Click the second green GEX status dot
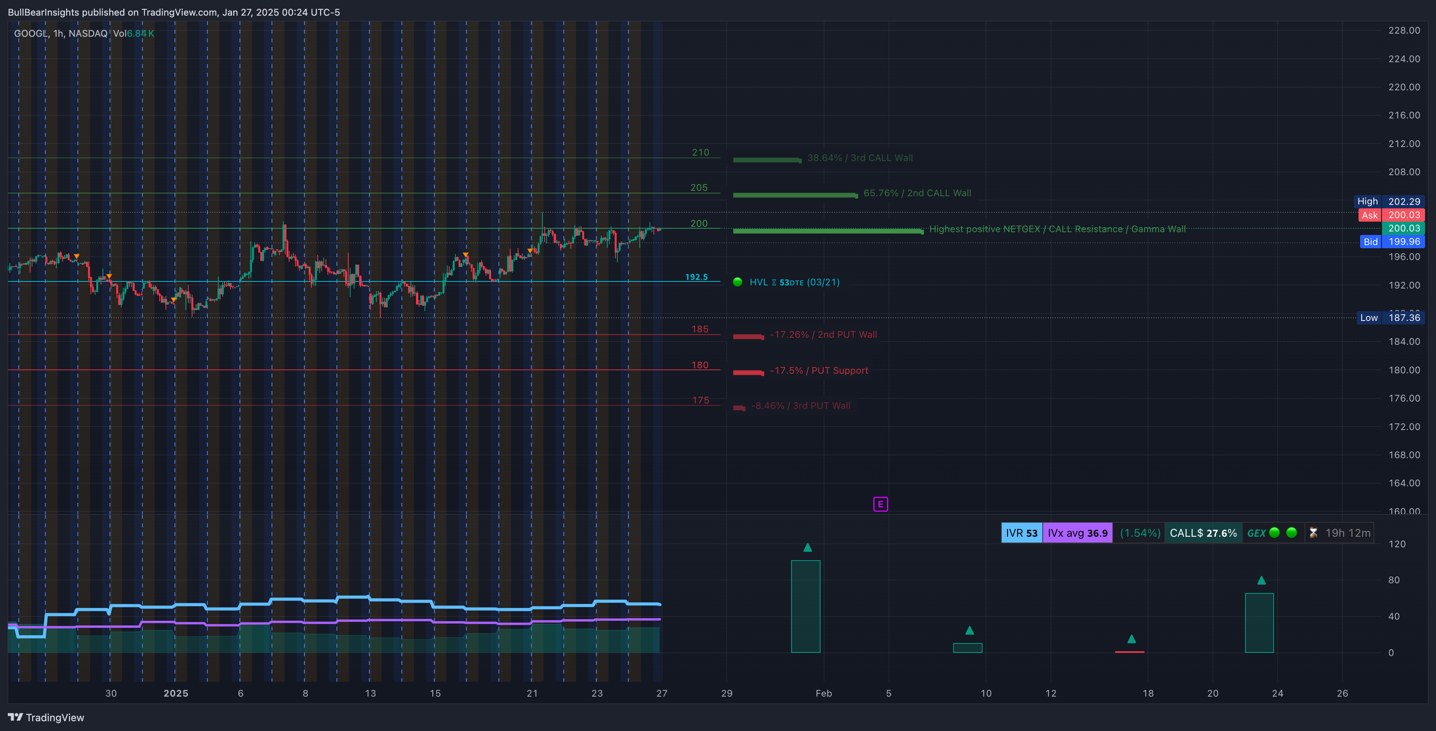1436x731 pixels. click(1291, 533)
